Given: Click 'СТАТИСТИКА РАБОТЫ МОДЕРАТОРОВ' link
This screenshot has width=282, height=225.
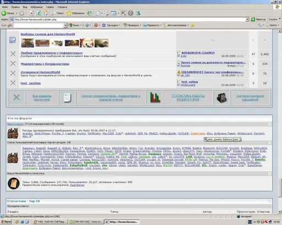Looking at the screenshot, I should (x=188, y=97).
